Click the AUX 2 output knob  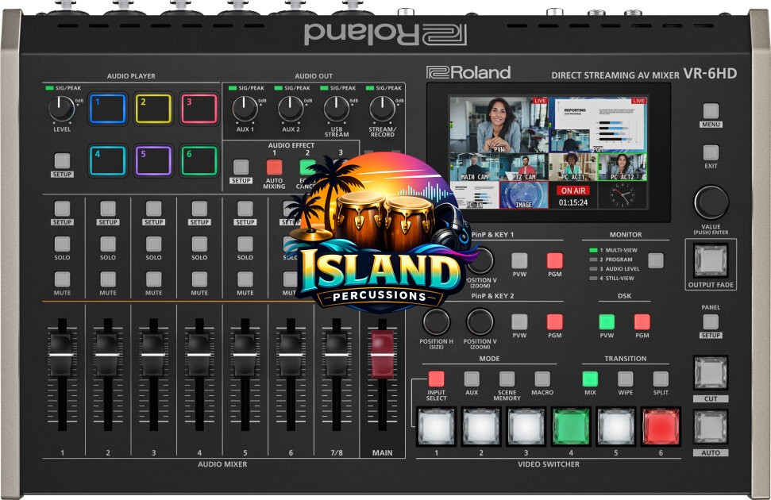pos(291,109)
